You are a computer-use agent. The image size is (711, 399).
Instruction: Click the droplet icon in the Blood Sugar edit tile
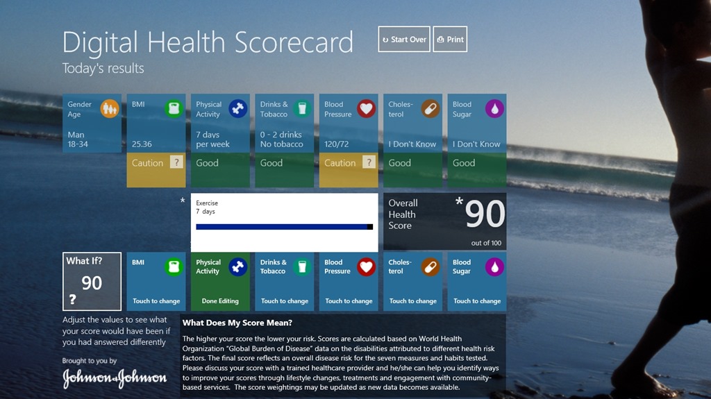pyautogui.click(x=494, y=266)
